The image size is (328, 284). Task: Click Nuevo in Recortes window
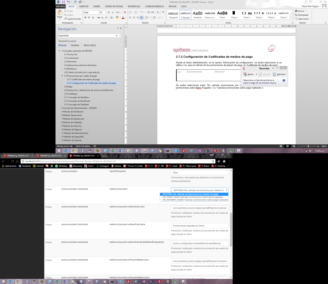(x=249, y=74)
